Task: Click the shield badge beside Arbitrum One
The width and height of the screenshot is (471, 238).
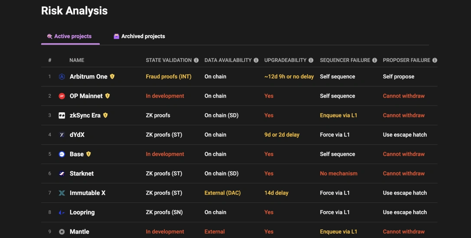Action: coord(112,77)
